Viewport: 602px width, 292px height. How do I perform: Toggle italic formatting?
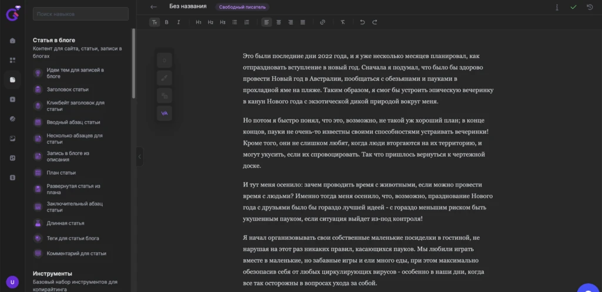[179, 22]
